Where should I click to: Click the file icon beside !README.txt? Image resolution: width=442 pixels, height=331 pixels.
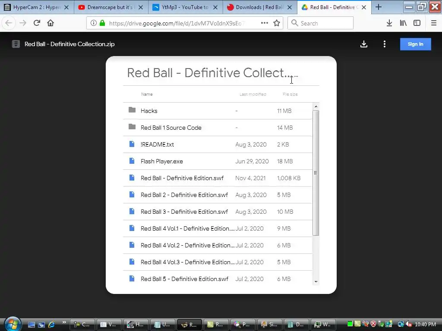132,144
